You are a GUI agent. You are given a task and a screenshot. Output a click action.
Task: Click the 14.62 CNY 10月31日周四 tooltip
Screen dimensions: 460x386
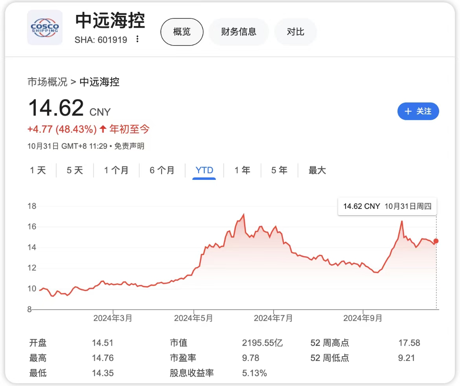click(387, 206)
